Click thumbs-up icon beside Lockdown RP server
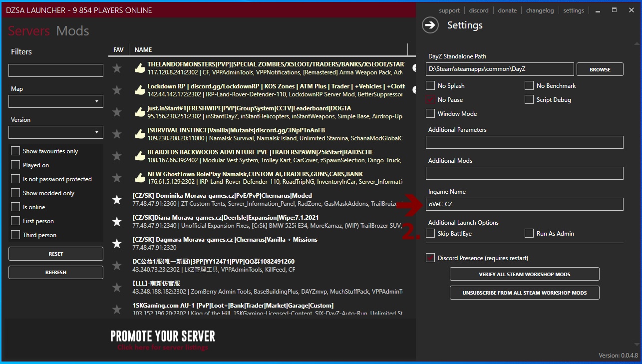This screenshot has height=364, width=642. (140, 90)
